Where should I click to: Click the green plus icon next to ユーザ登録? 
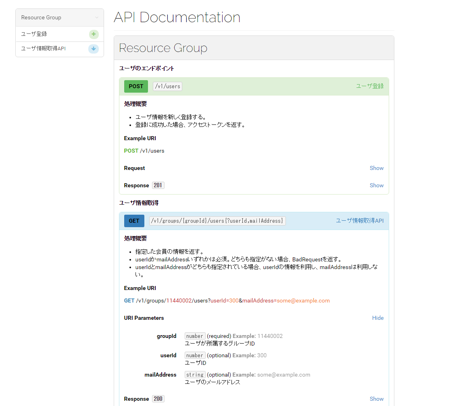94,34
